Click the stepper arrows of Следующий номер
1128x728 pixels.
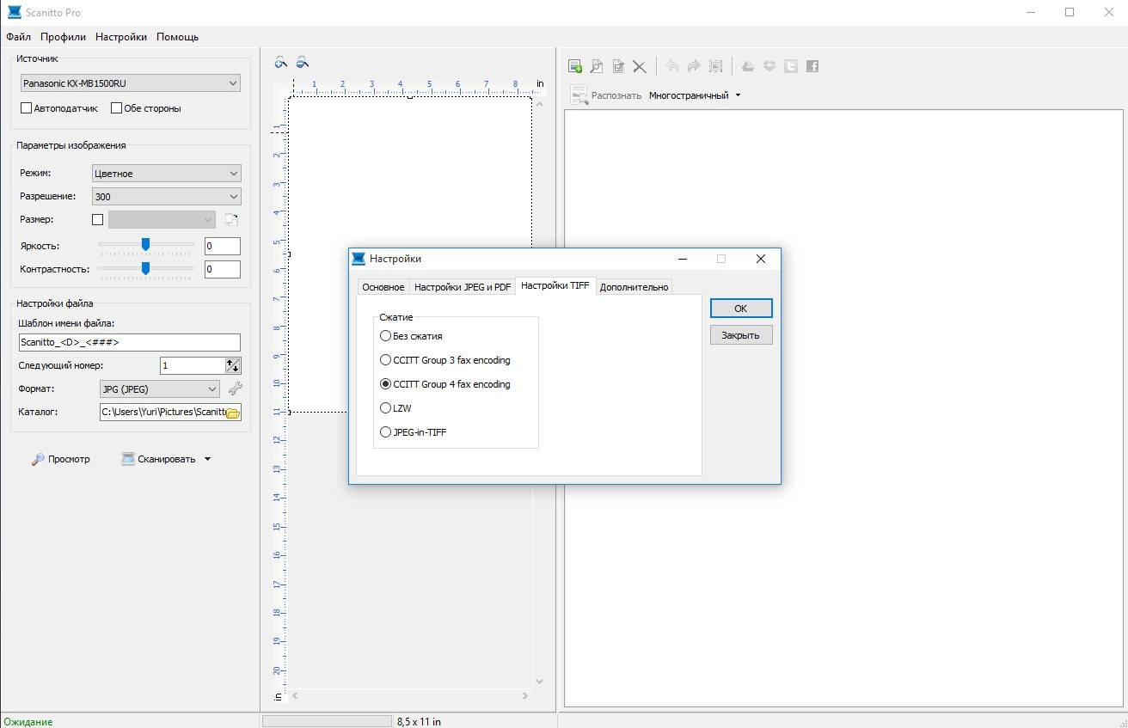point(233,365)
